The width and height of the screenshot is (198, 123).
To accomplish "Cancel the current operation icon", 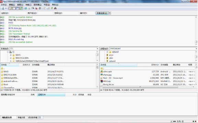I will [33, 9].
